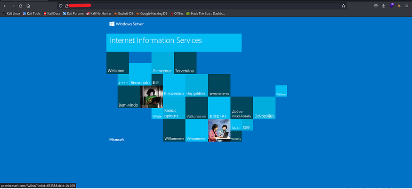Click the photo of person in green shirt
Viewport: 412px width, 189px height.
pos(152,97)
